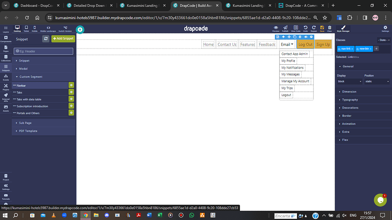This screenshot has width=392, height=220.
Task: Switch to the Dashboard browser tab
Action: click(x=35, y=6)
